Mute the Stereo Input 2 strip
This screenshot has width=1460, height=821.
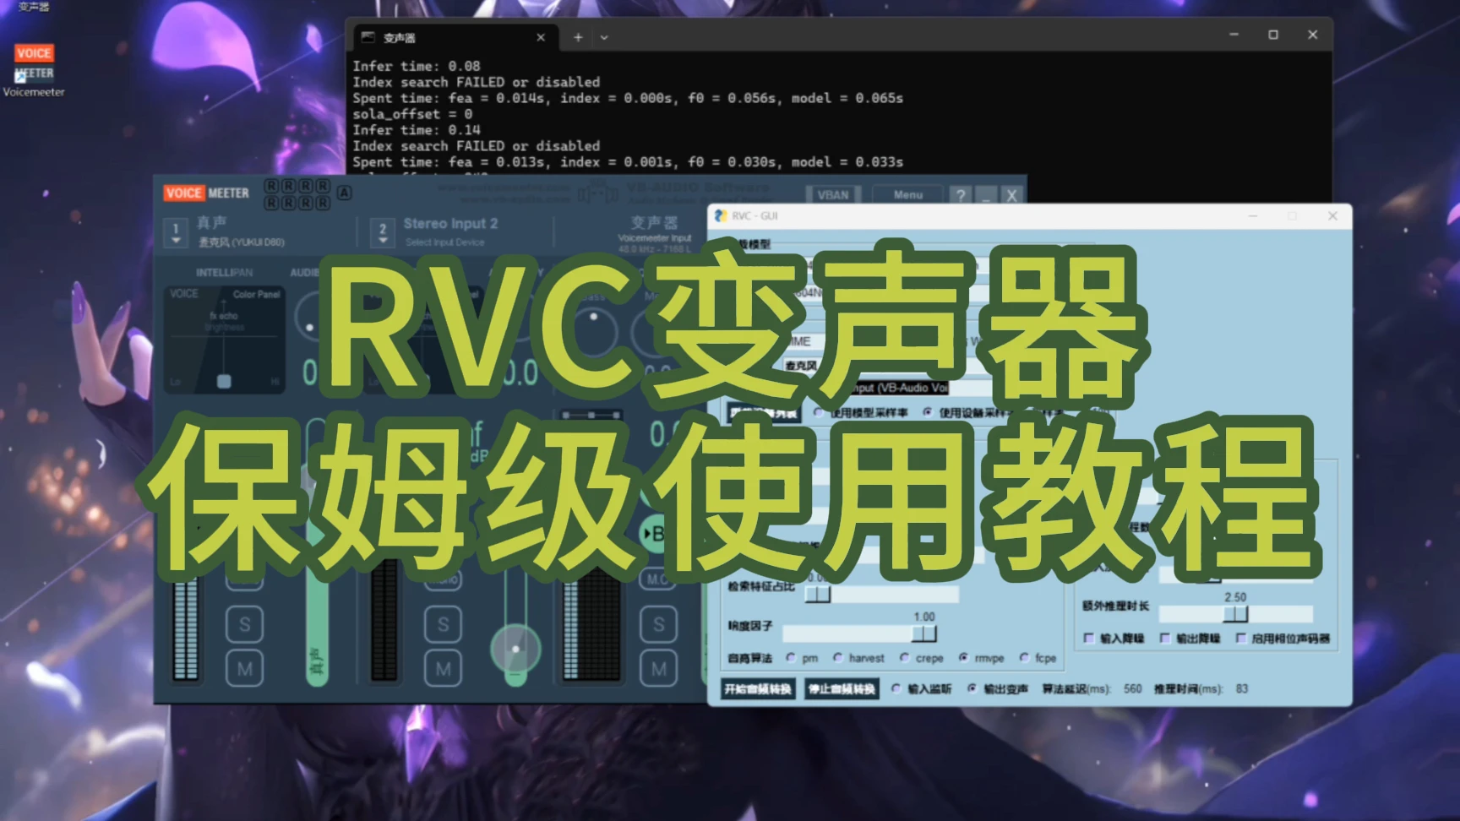click(x=443, y=669)
